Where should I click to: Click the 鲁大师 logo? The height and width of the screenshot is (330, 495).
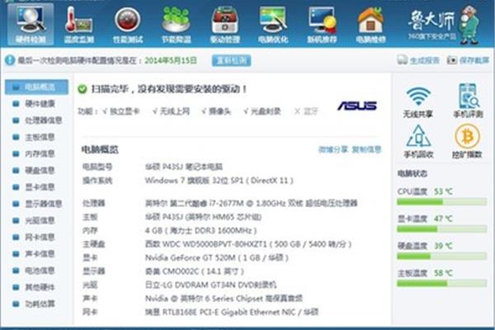click(444, 25)
